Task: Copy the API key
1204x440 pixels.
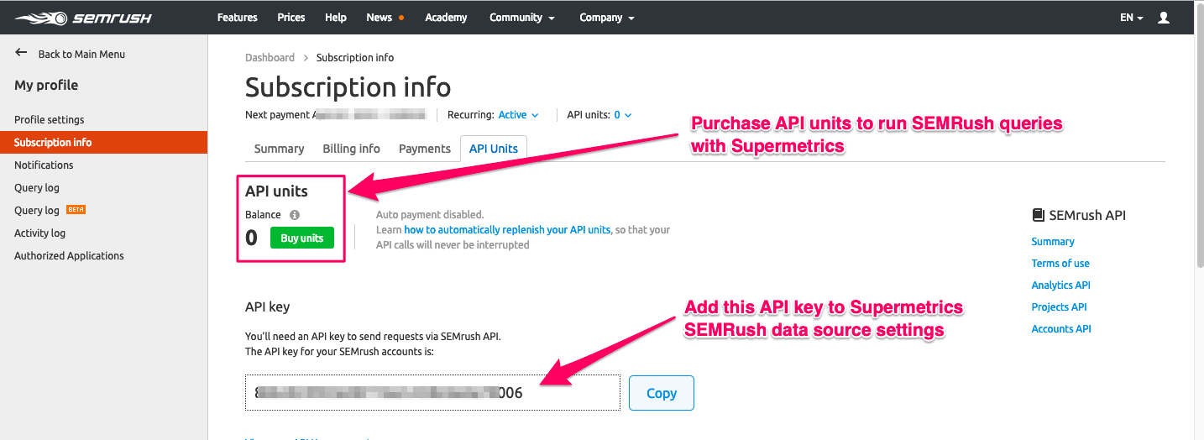Action: [662, 392]
